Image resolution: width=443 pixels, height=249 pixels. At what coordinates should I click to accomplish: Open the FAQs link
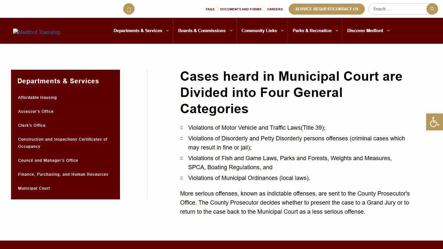point(210,9)
